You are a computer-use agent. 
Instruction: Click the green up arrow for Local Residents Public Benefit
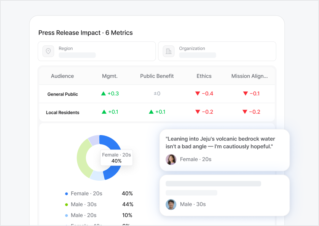coord(151,112)
